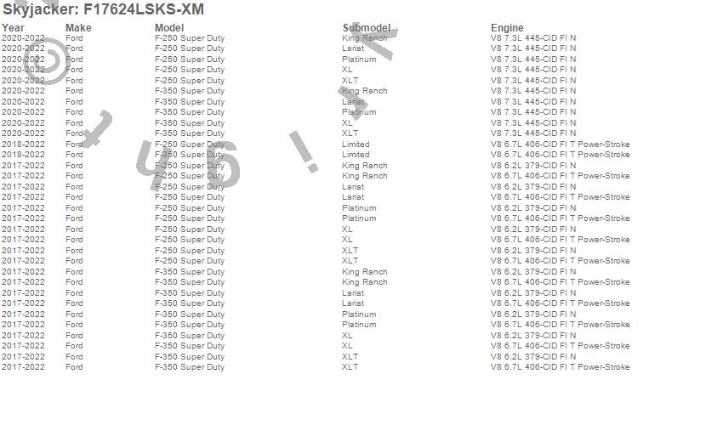Click the last F-350 Super Duty model
The height and width of the screenshot is (425, 723).
(x=190, y=367)
